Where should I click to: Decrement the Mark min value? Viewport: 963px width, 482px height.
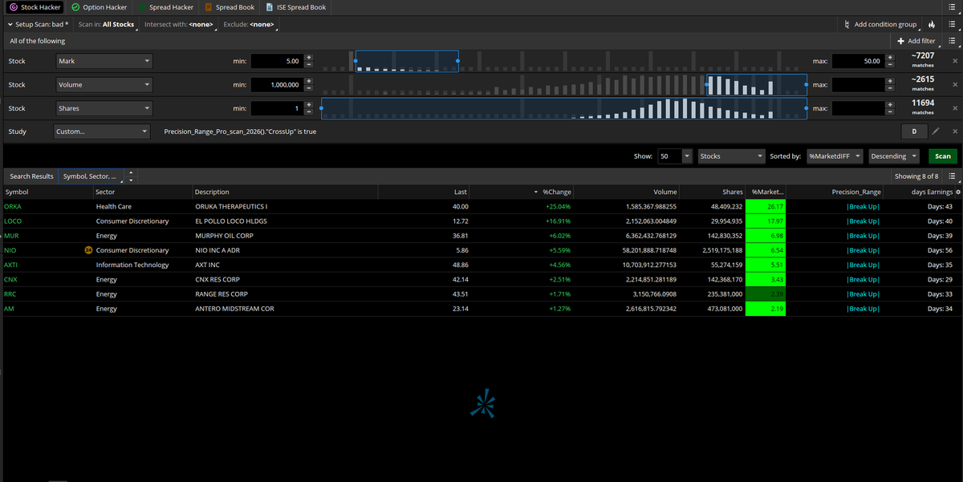[x=309, y=64]
